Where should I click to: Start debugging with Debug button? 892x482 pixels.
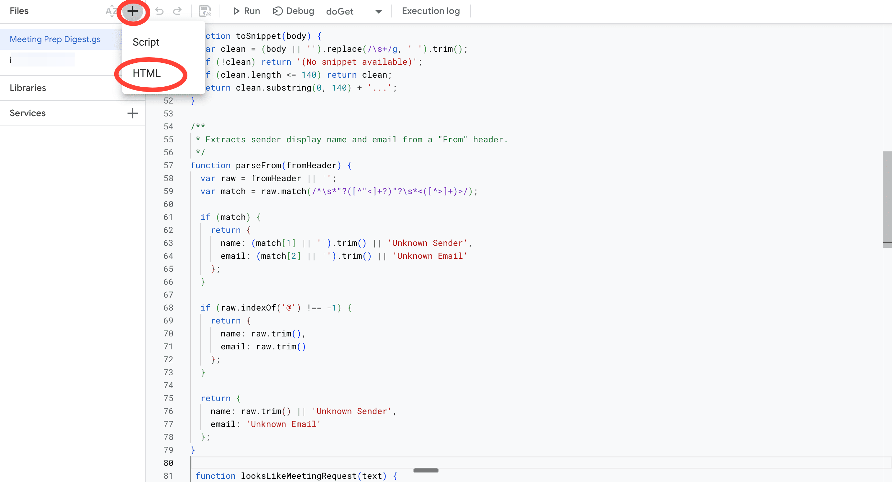(294, 11)
